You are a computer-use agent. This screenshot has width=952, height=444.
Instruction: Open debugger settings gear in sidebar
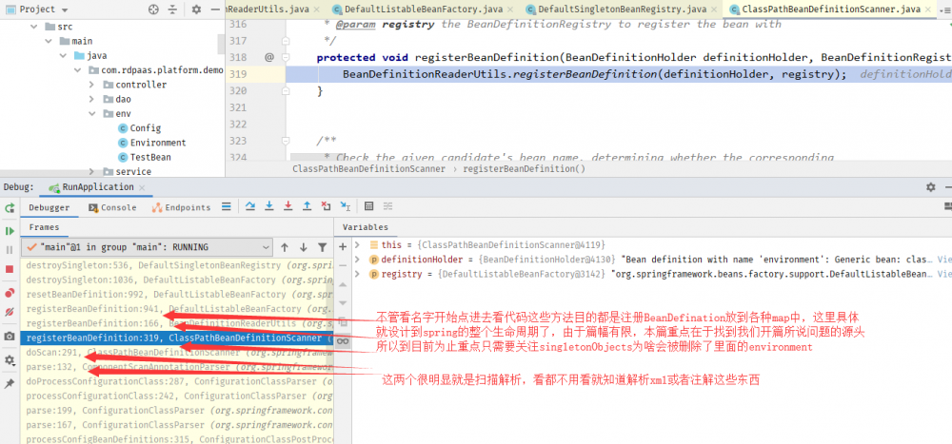10,360
